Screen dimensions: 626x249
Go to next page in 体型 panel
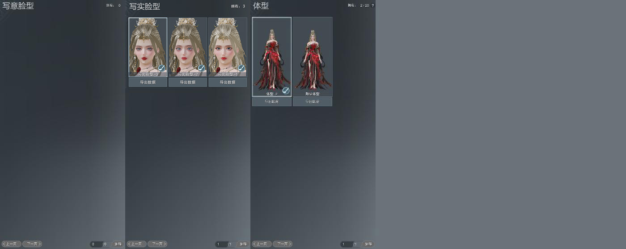tap(283, 244)
